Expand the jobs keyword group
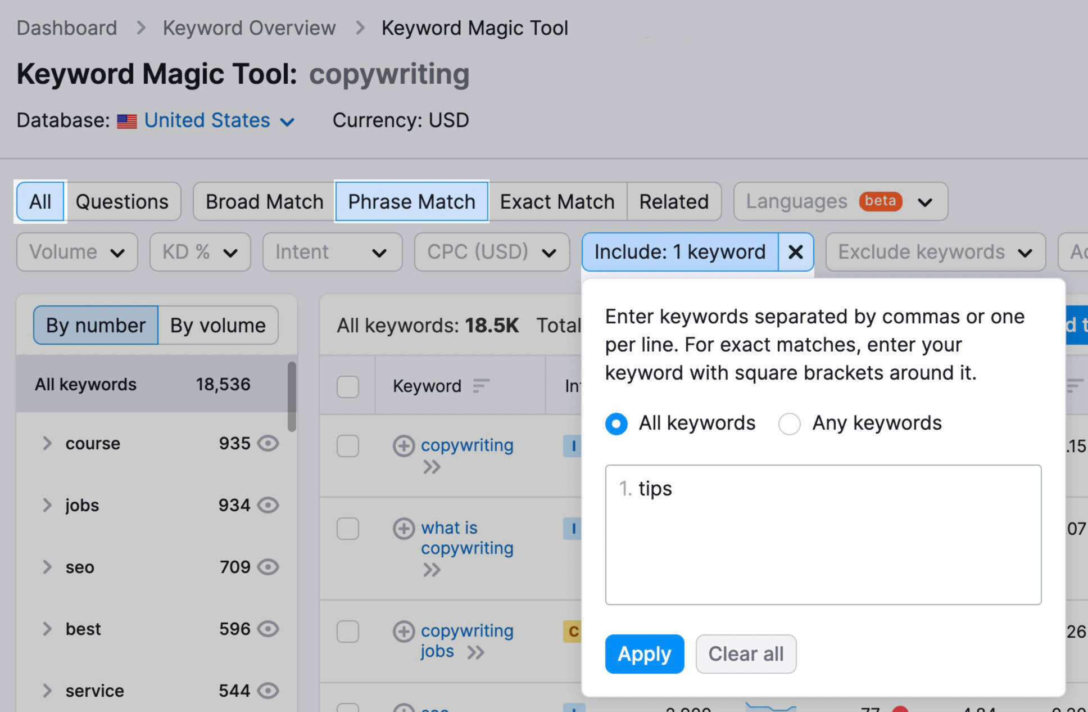Image resolution: width=1088 pixels, height=712 pixels. [47, 505]
